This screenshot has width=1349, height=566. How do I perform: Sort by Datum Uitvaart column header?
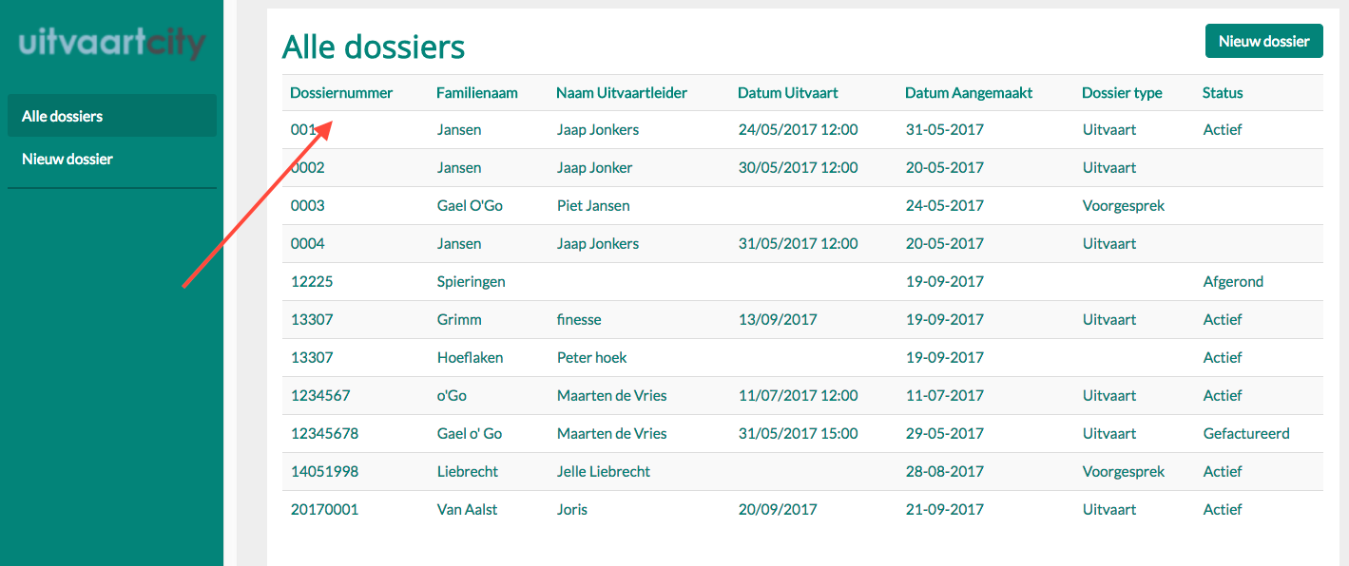click(x=788, y=92)
